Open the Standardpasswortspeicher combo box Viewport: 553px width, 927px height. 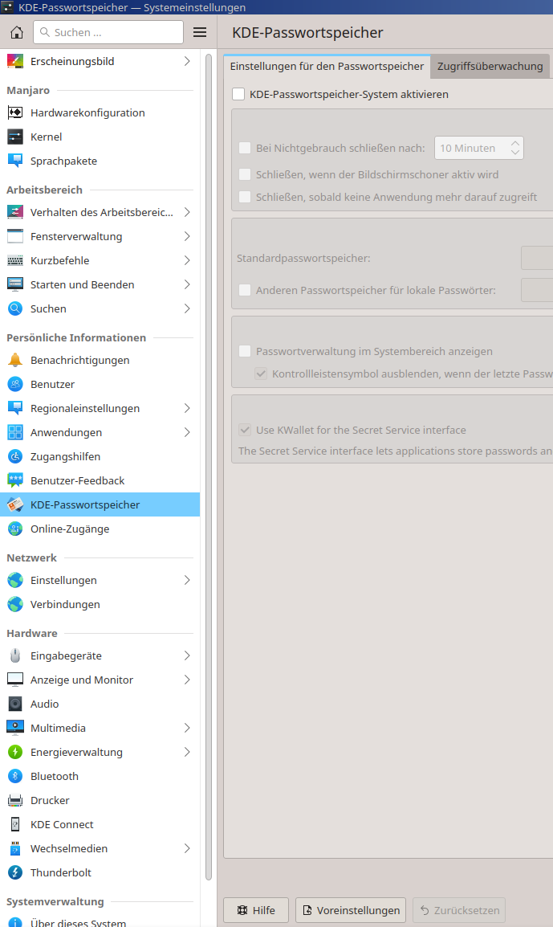(x=537, y=259)
